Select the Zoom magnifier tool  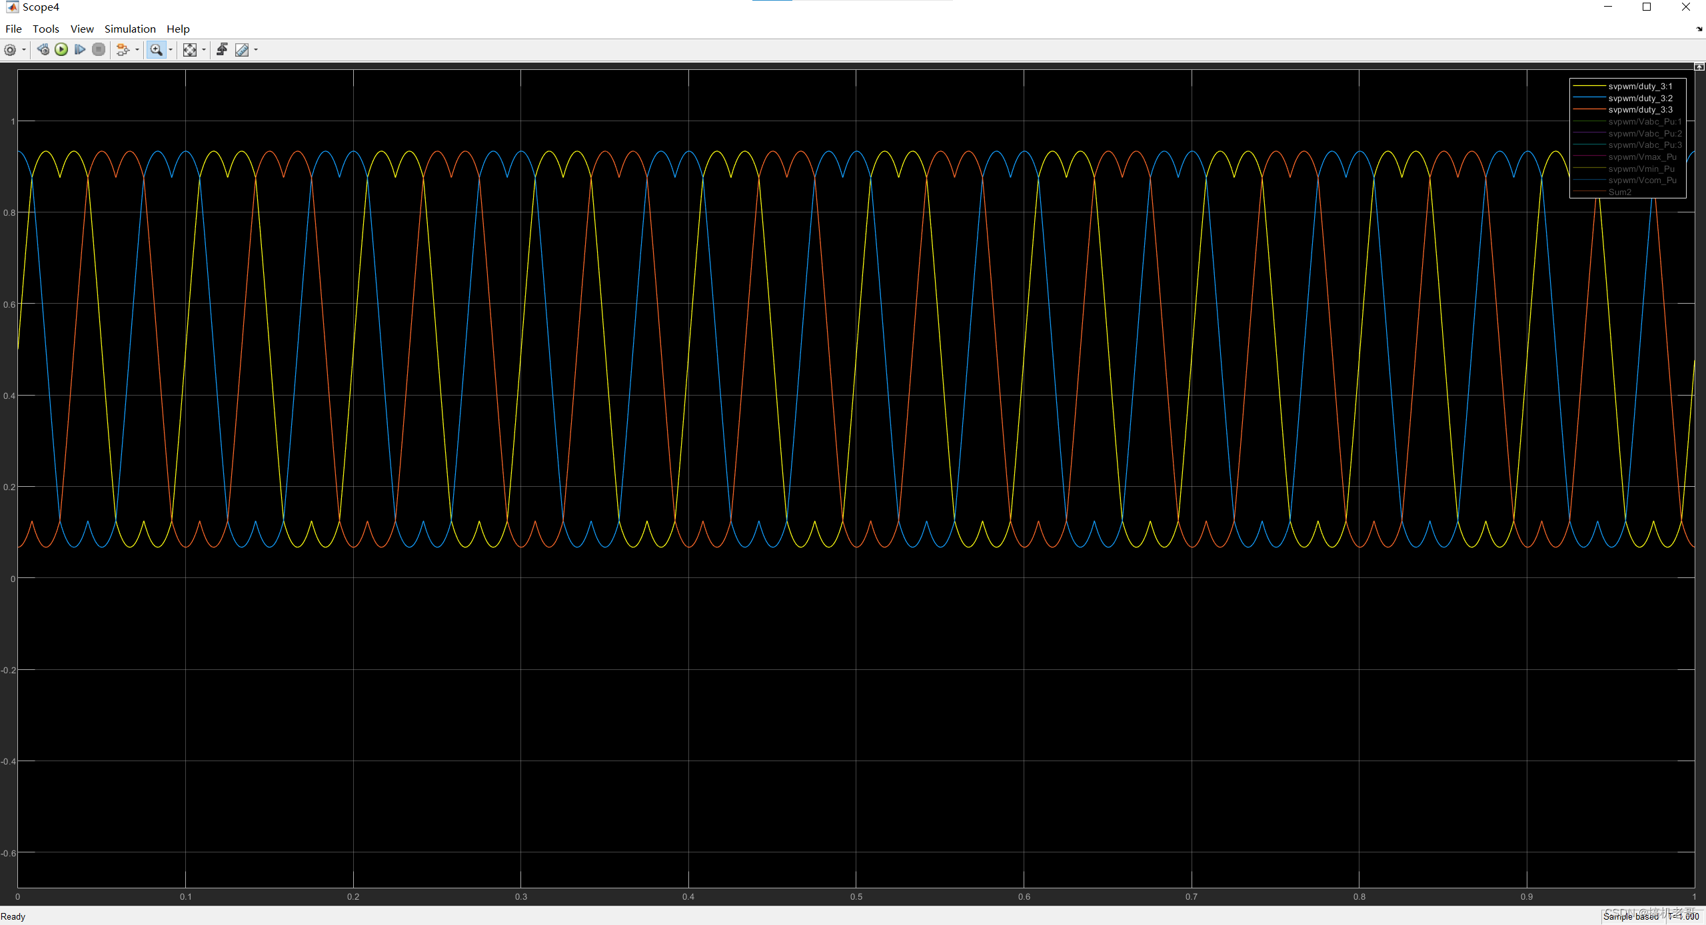coord(156,50)
